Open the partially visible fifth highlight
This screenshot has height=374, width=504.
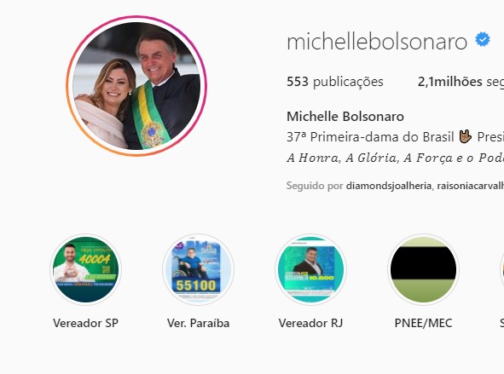(x=502, y=269)
